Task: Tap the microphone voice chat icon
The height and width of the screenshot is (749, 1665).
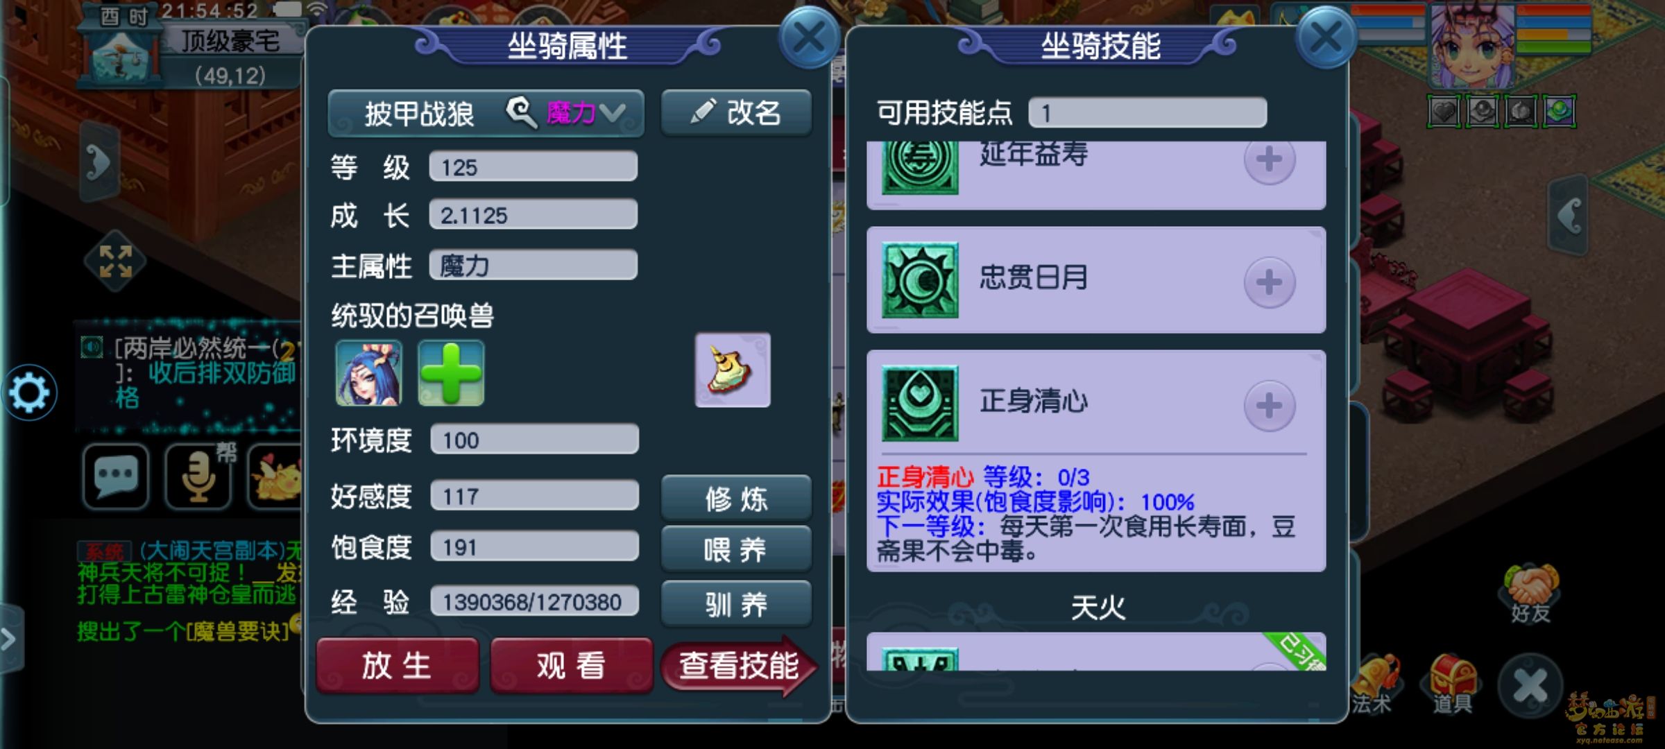Action: (198, 476)
